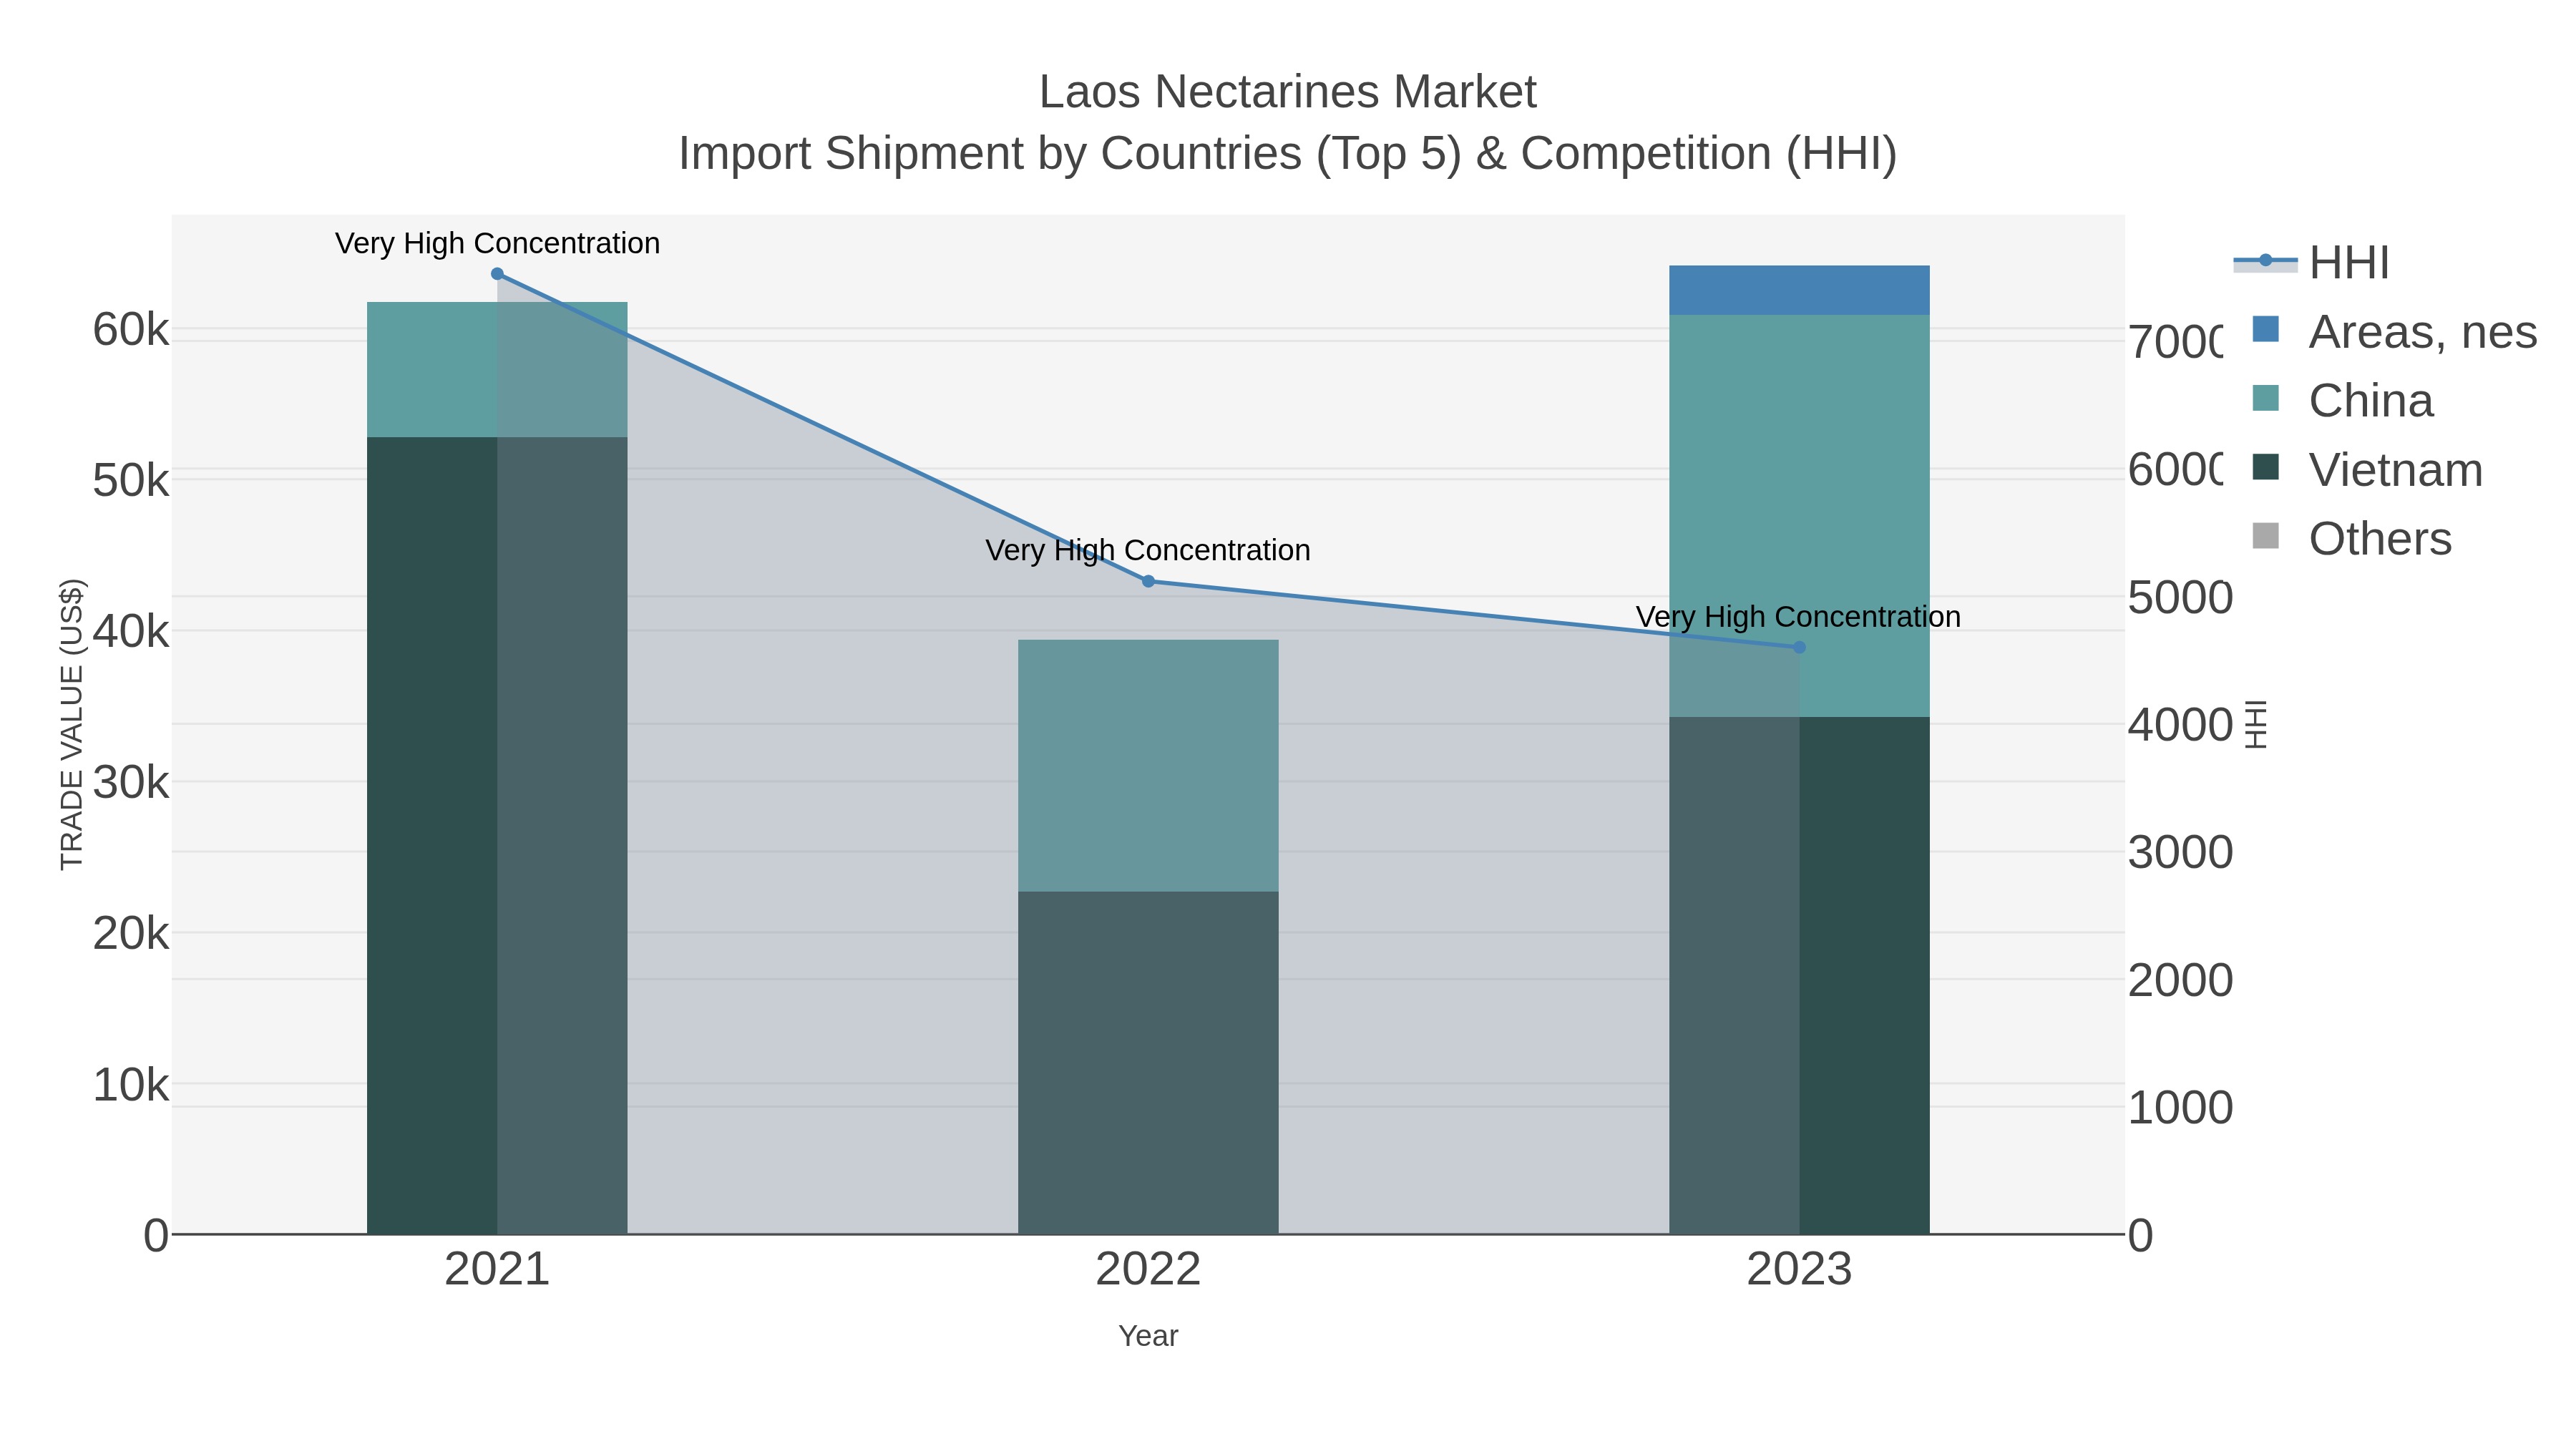Click the 30k left axis tick label
This screenshot has width=2576, height=1449.
(131, 783)
